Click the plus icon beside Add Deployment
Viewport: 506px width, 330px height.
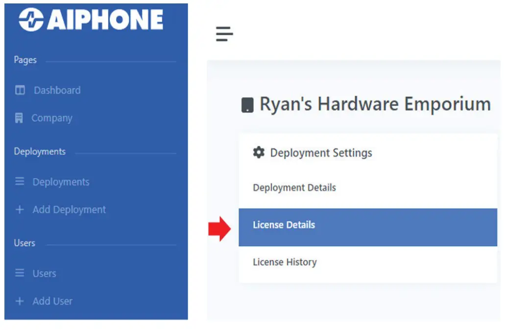[19, 210]
